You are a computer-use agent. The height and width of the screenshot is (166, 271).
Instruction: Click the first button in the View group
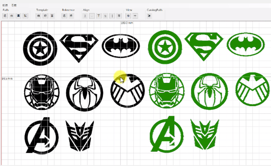pos(128,16)
